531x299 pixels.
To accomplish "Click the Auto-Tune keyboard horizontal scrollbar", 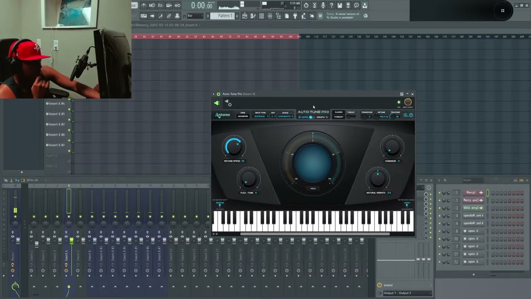I will click(x=315, y=234).
